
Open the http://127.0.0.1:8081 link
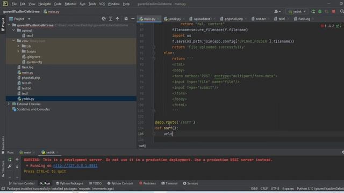[x=75, y=166]
